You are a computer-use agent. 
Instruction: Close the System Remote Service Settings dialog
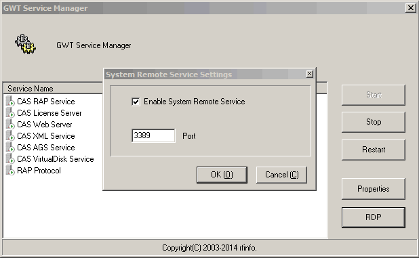click(x=309, y=74)
